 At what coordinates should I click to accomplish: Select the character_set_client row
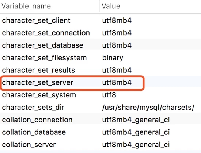(100, 20)
